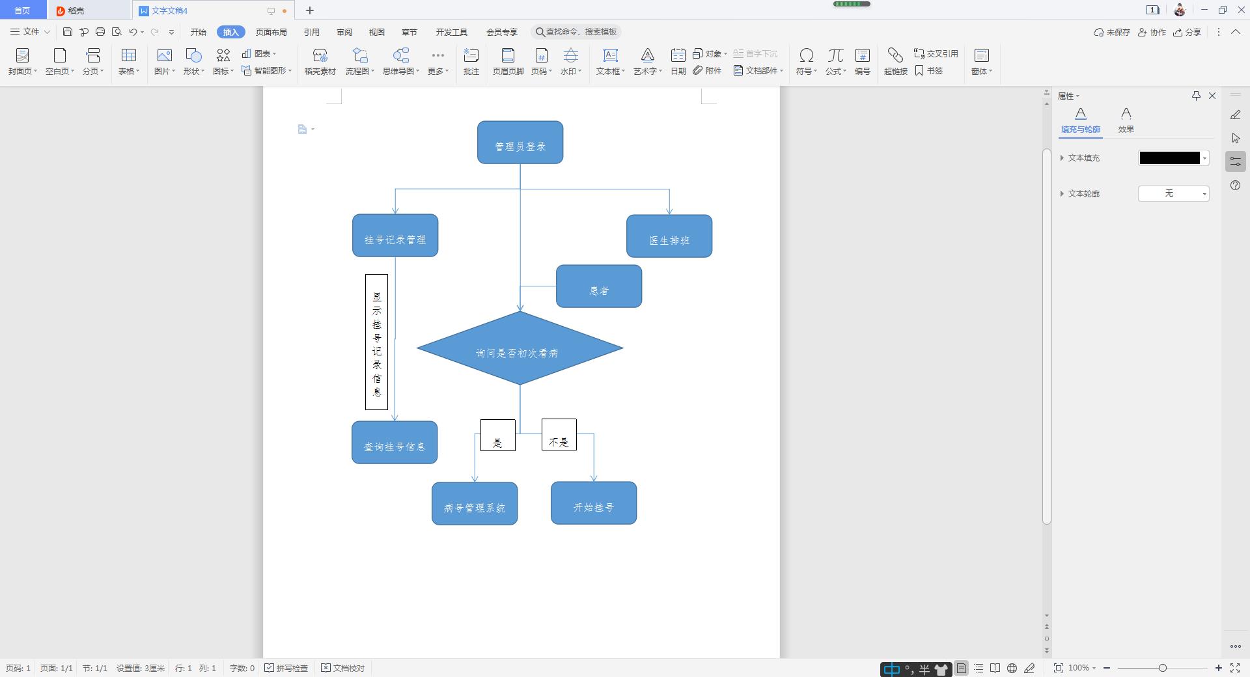Expand the 文本填充 section
1250x677 pixels.
click(x=1062, y=158)
